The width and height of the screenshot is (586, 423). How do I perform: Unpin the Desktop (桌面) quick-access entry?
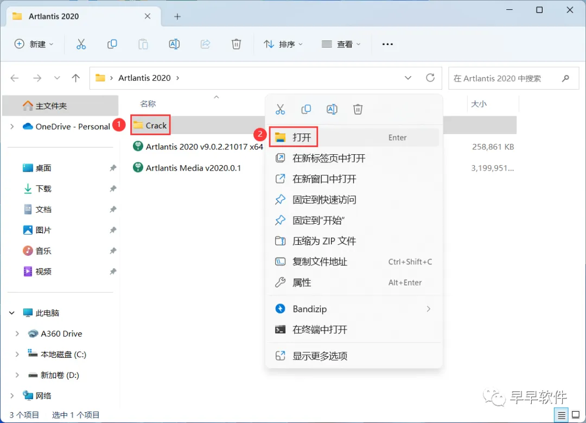coord(113,168)
